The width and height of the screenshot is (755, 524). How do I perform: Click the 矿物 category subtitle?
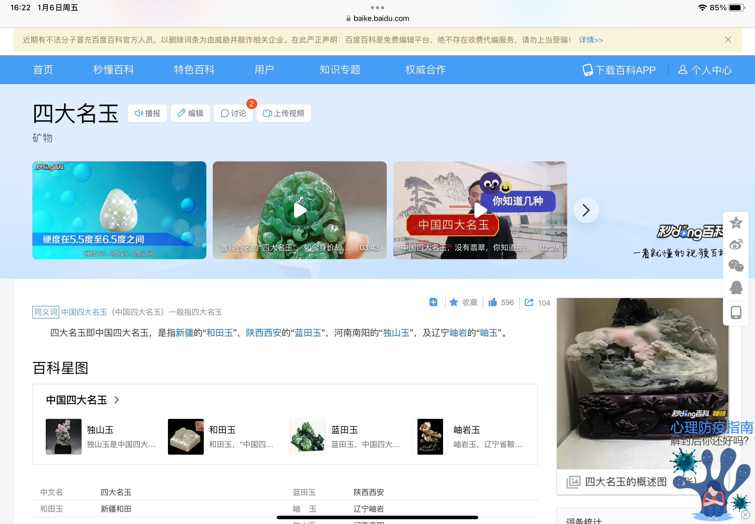coord(43,138)
